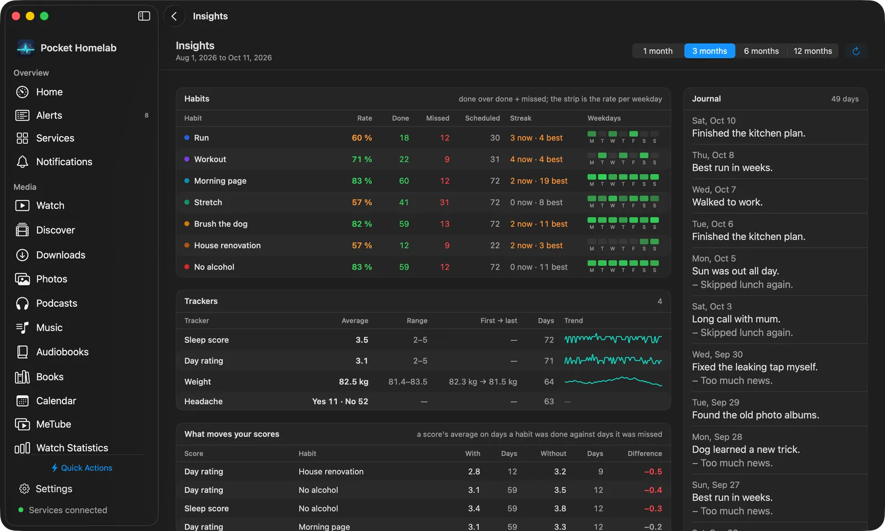Click the Services connected status
Screen dimensions: 885x531
click(63, 510)
